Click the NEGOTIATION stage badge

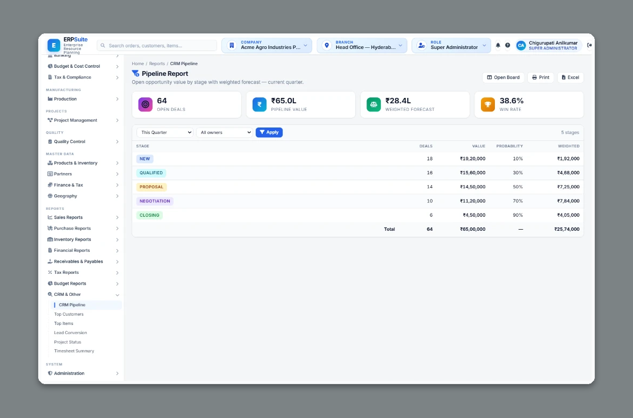click(155, 201)
